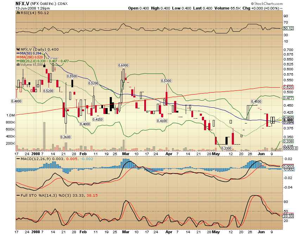Click the red MA(200) line swatch
The image size is (299, 235).
pos(18,56)
